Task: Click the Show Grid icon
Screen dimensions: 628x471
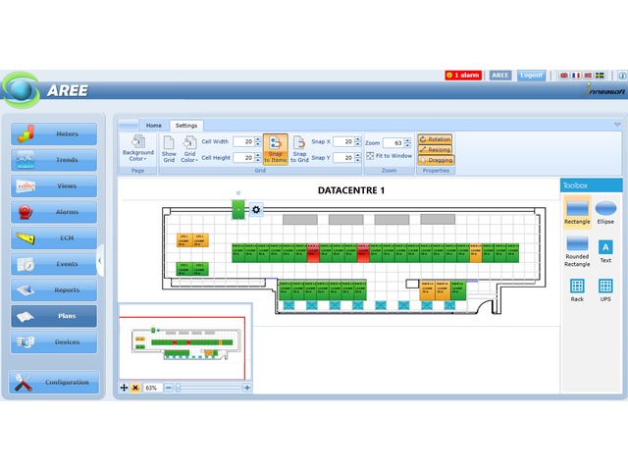Action: (169, 148)
